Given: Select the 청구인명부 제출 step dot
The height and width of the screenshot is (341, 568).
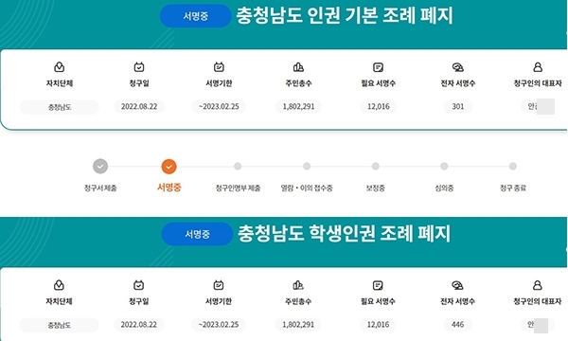Looking at the screenshot, I should click(238, 167).
